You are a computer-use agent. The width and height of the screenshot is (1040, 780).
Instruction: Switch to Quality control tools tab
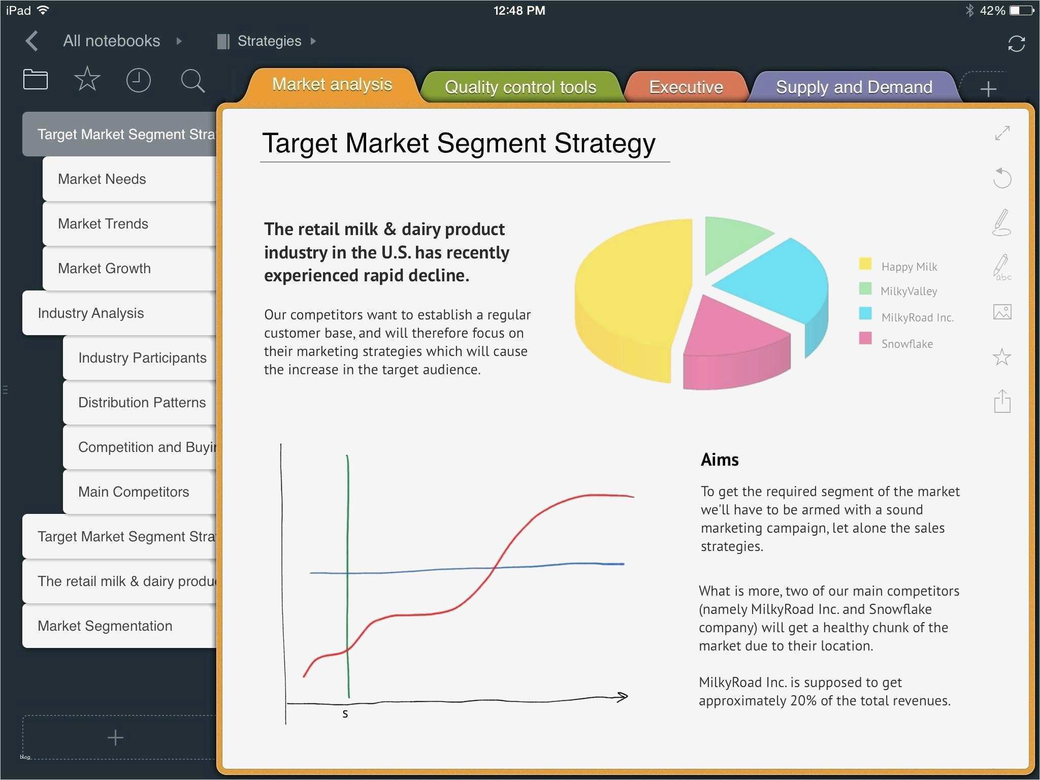click(520, 87)
